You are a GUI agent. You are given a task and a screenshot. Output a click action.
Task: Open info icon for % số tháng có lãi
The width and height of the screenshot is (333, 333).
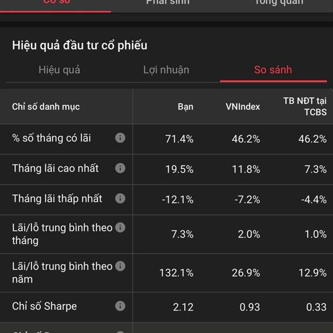[x=120, y=138]
